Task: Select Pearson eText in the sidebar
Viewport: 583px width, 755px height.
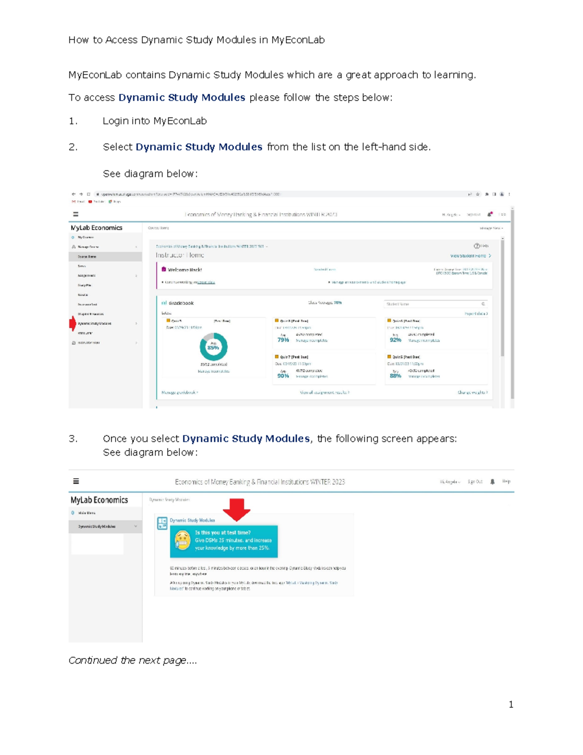Action: pyautogui.click(x=87, y=304)
